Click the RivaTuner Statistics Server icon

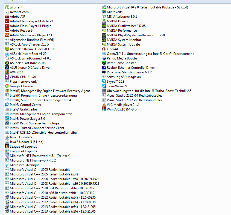point(104,72)
